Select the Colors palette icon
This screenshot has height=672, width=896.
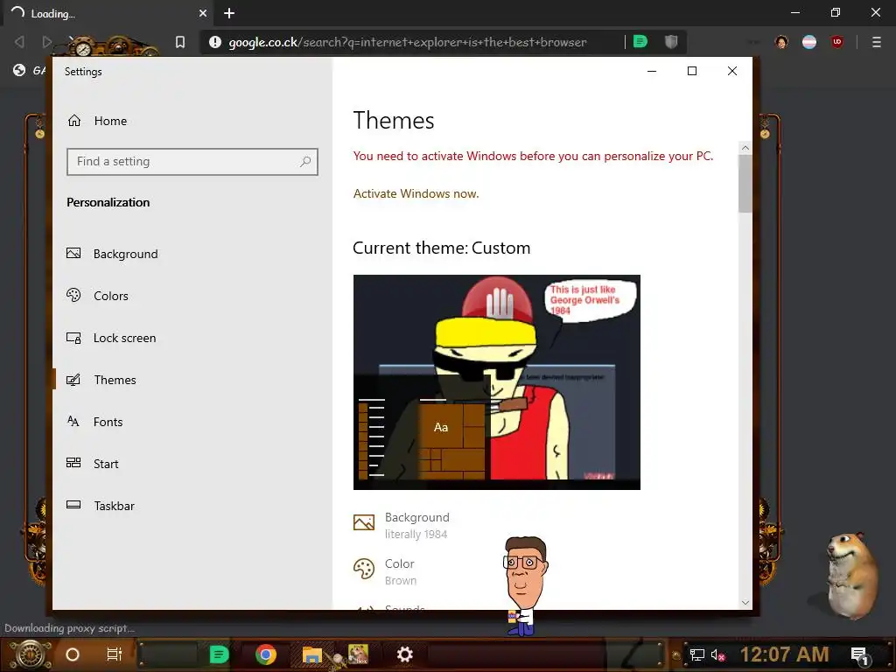(x=73, y=296)
